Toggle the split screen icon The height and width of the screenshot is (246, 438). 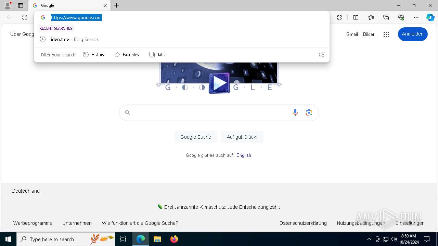pos(356,17)
